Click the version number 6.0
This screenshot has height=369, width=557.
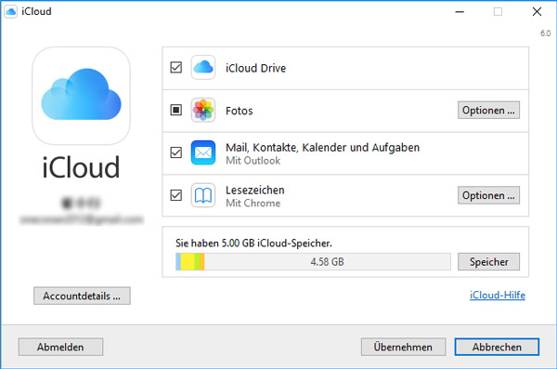coord(545,33)
